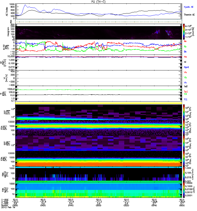Click the Eflux color bar beside SST electron panel
The image size is (197, 211).
point(184,143)
